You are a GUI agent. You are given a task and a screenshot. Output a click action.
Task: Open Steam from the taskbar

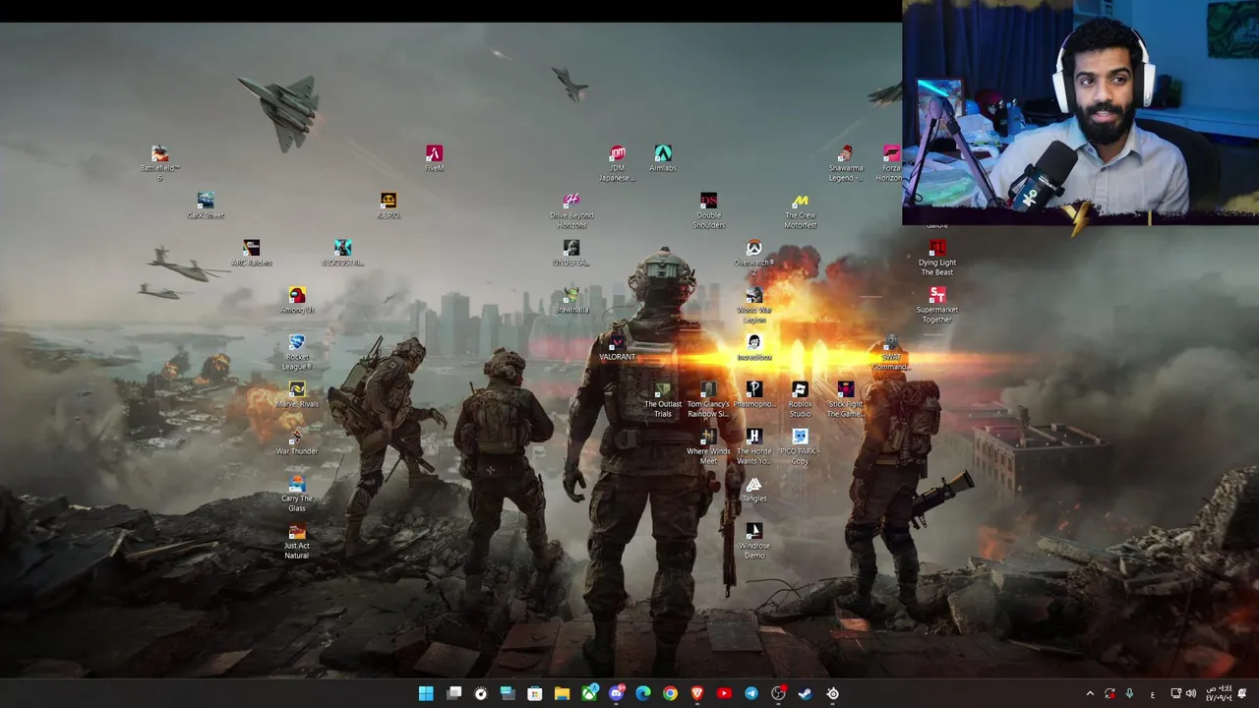pyautogui.click(x=805, y=693)
